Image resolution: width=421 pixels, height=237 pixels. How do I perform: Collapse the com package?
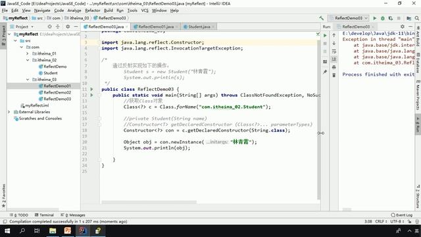coord(22,47)
